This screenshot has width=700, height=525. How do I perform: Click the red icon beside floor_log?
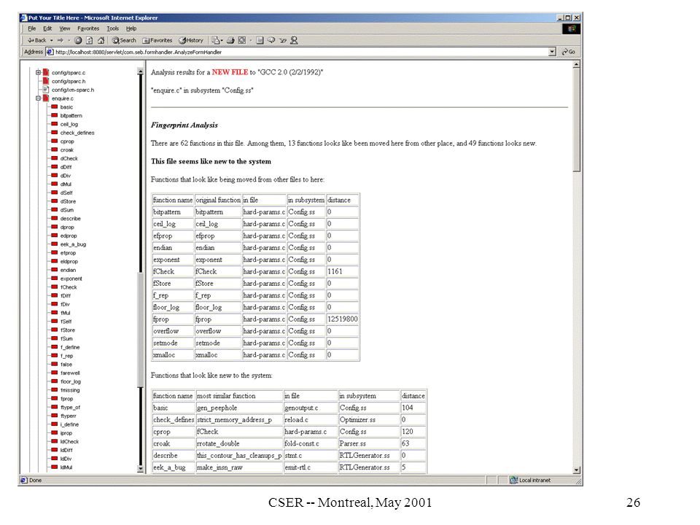click(x=55, y=381)
